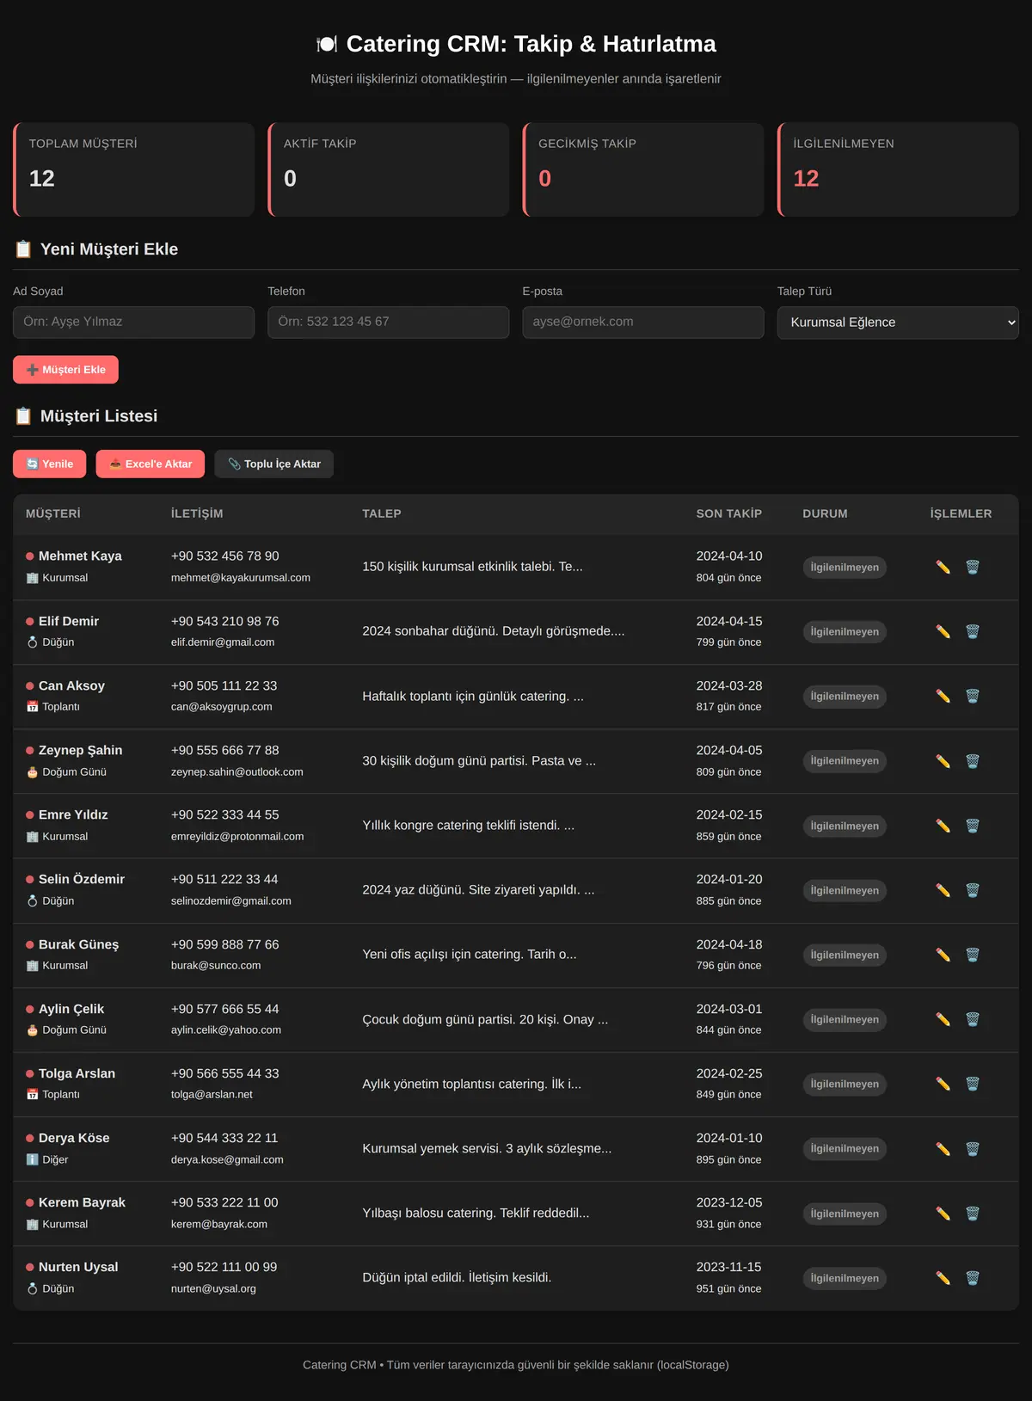This screenshot has width=1032, height=1401.
Task: Delete Kerem Bayrak with trash icon
Action: tap(973, 1214)
